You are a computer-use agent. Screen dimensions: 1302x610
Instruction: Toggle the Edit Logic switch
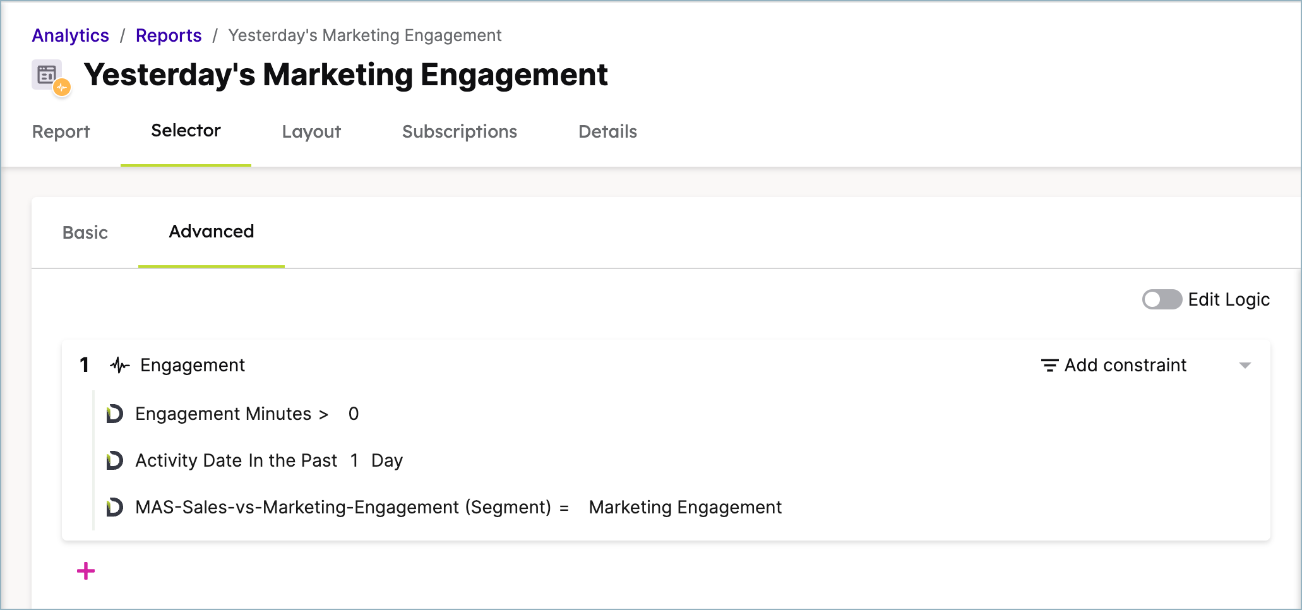tap(1162, 299)
